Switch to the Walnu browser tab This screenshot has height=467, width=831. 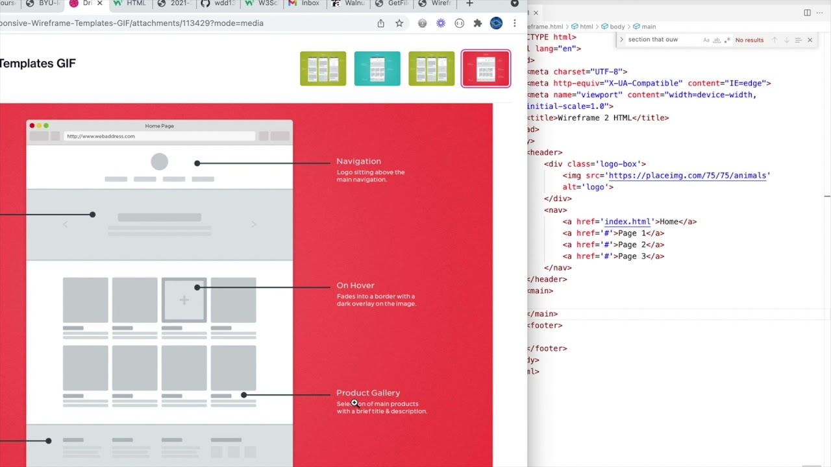348,3
